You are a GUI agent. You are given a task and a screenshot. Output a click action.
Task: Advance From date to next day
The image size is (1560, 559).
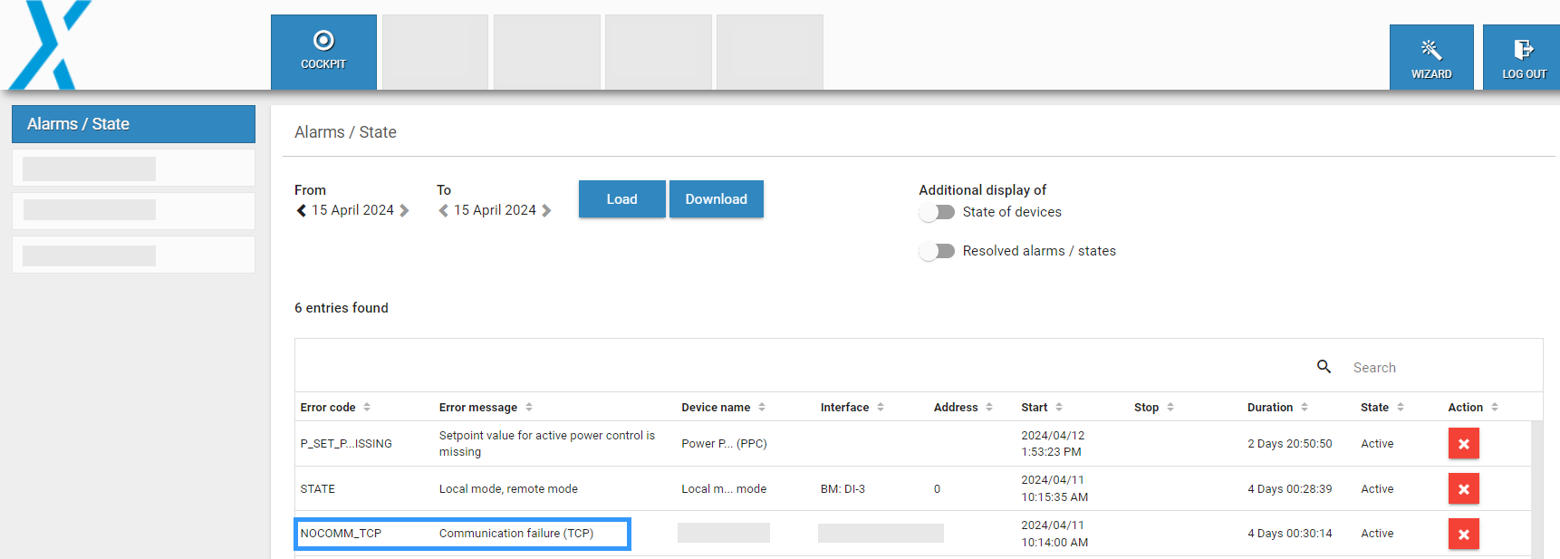(404, 210)
